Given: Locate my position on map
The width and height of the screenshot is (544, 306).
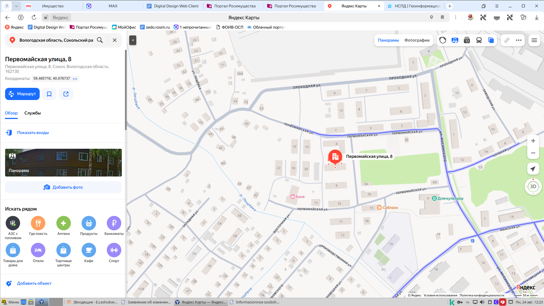Looking at the screenshot, I should coord(533,169).
